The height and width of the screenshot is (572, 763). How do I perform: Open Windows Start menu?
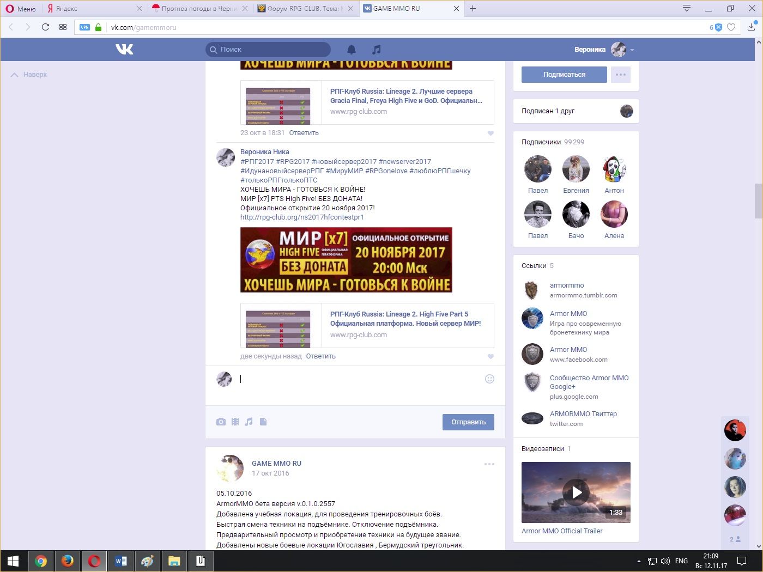pos(13,561)
